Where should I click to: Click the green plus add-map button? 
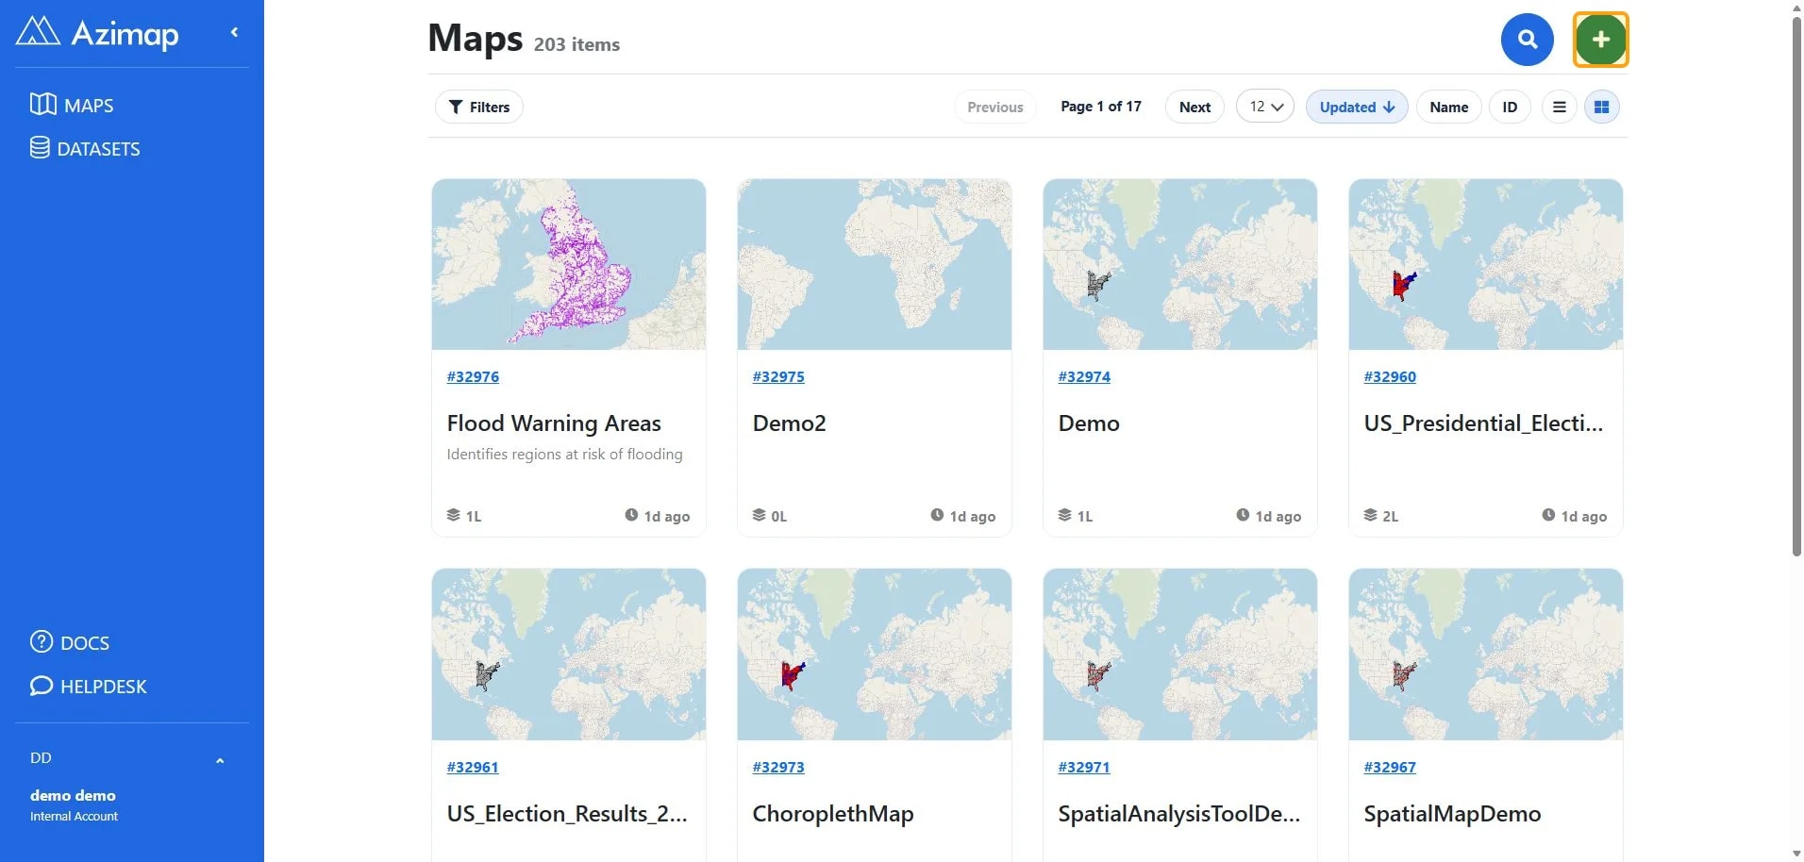coord(1600,40)
